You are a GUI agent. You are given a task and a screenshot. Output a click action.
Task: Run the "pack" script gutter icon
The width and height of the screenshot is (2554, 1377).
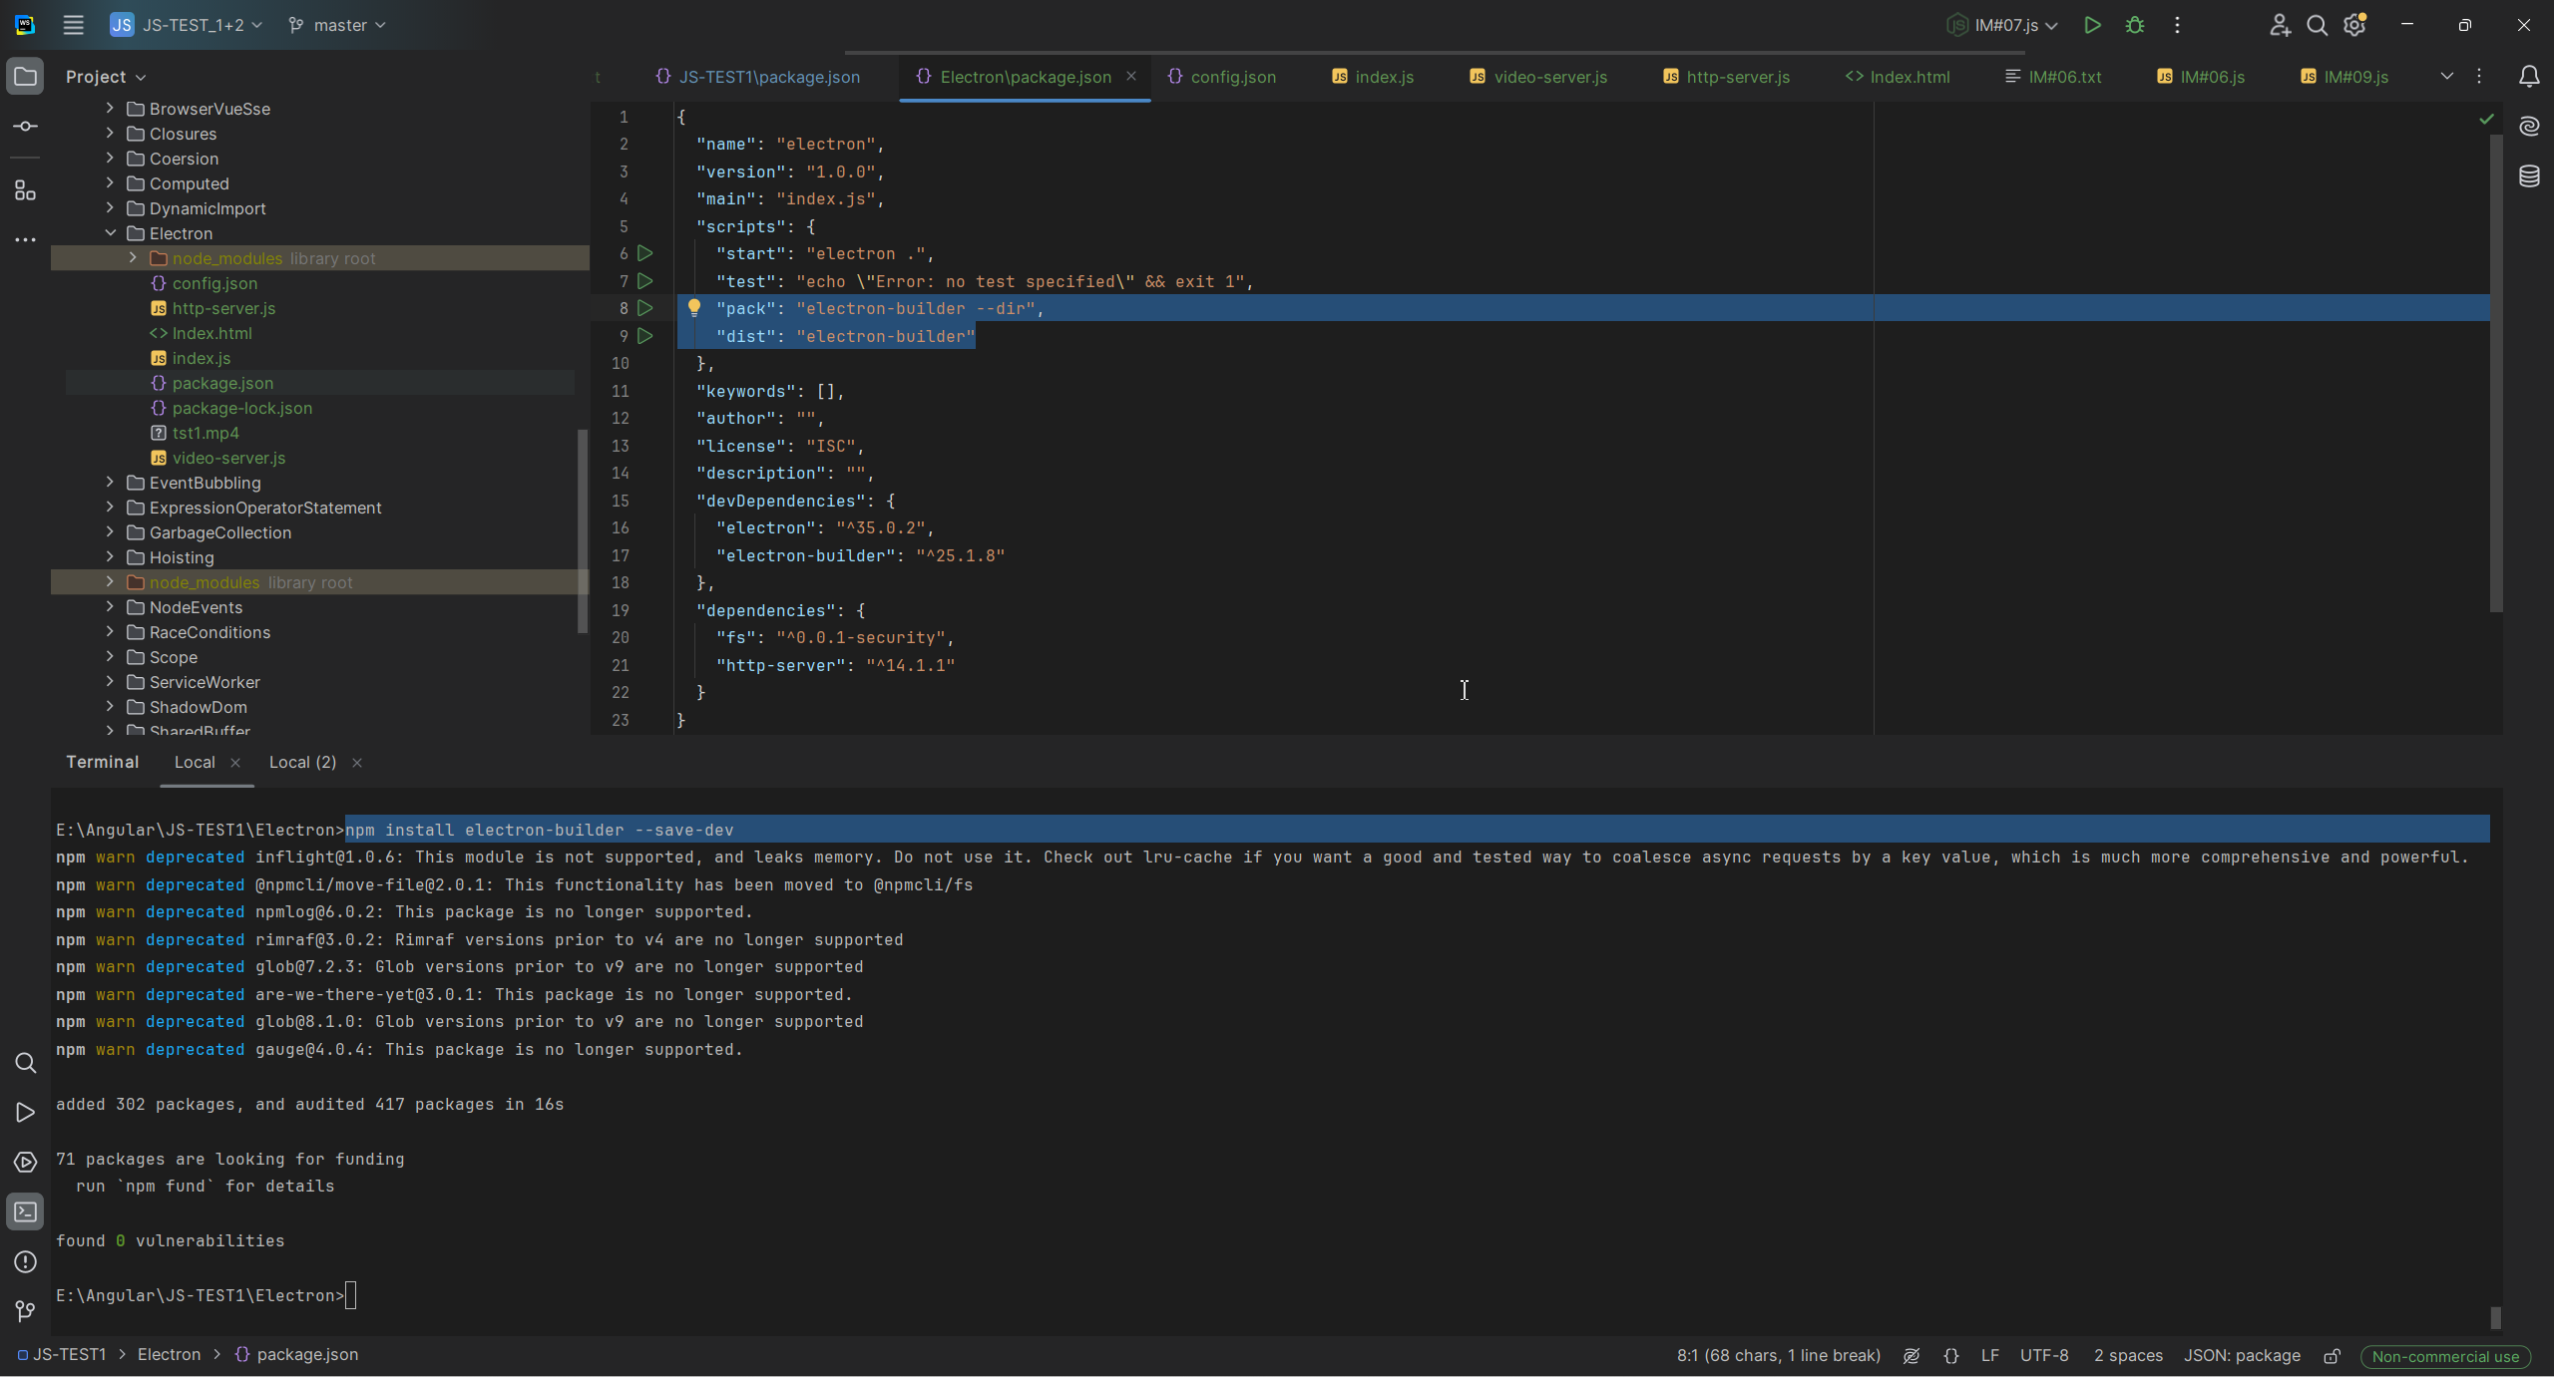tap(645, 308)
